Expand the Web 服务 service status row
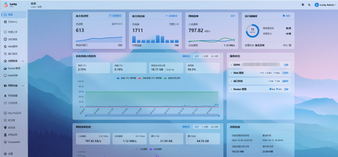Screen dimensions: 338x157 click(259, 73)
